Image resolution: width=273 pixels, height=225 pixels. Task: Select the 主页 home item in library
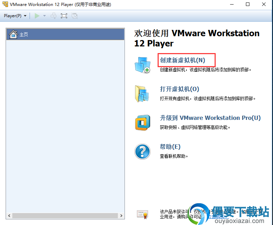[65, 34]
